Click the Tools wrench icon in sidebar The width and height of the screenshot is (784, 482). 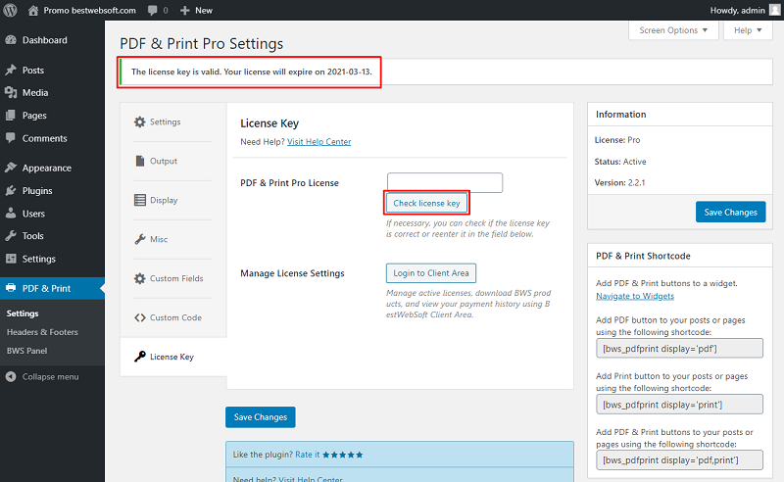[x=11, y=235]
